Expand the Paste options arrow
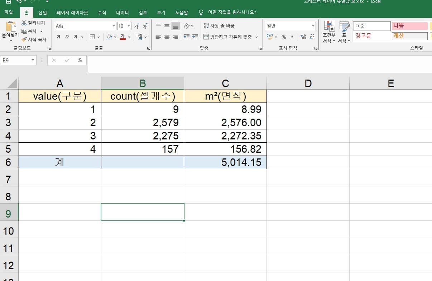The image size is (432, 281). 10,41
